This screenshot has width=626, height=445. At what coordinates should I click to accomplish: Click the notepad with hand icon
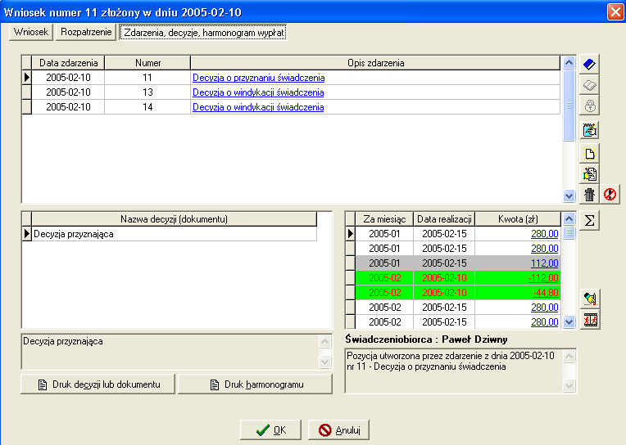589,130
